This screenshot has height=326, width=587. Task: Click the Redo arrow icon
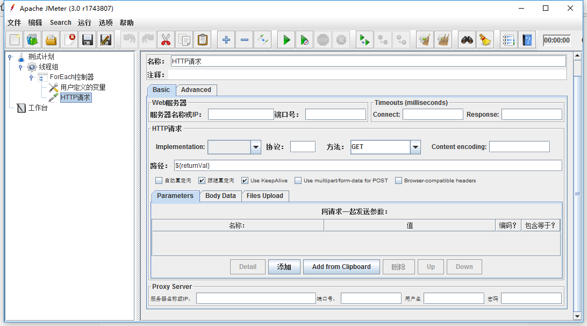tap(147, 40)
